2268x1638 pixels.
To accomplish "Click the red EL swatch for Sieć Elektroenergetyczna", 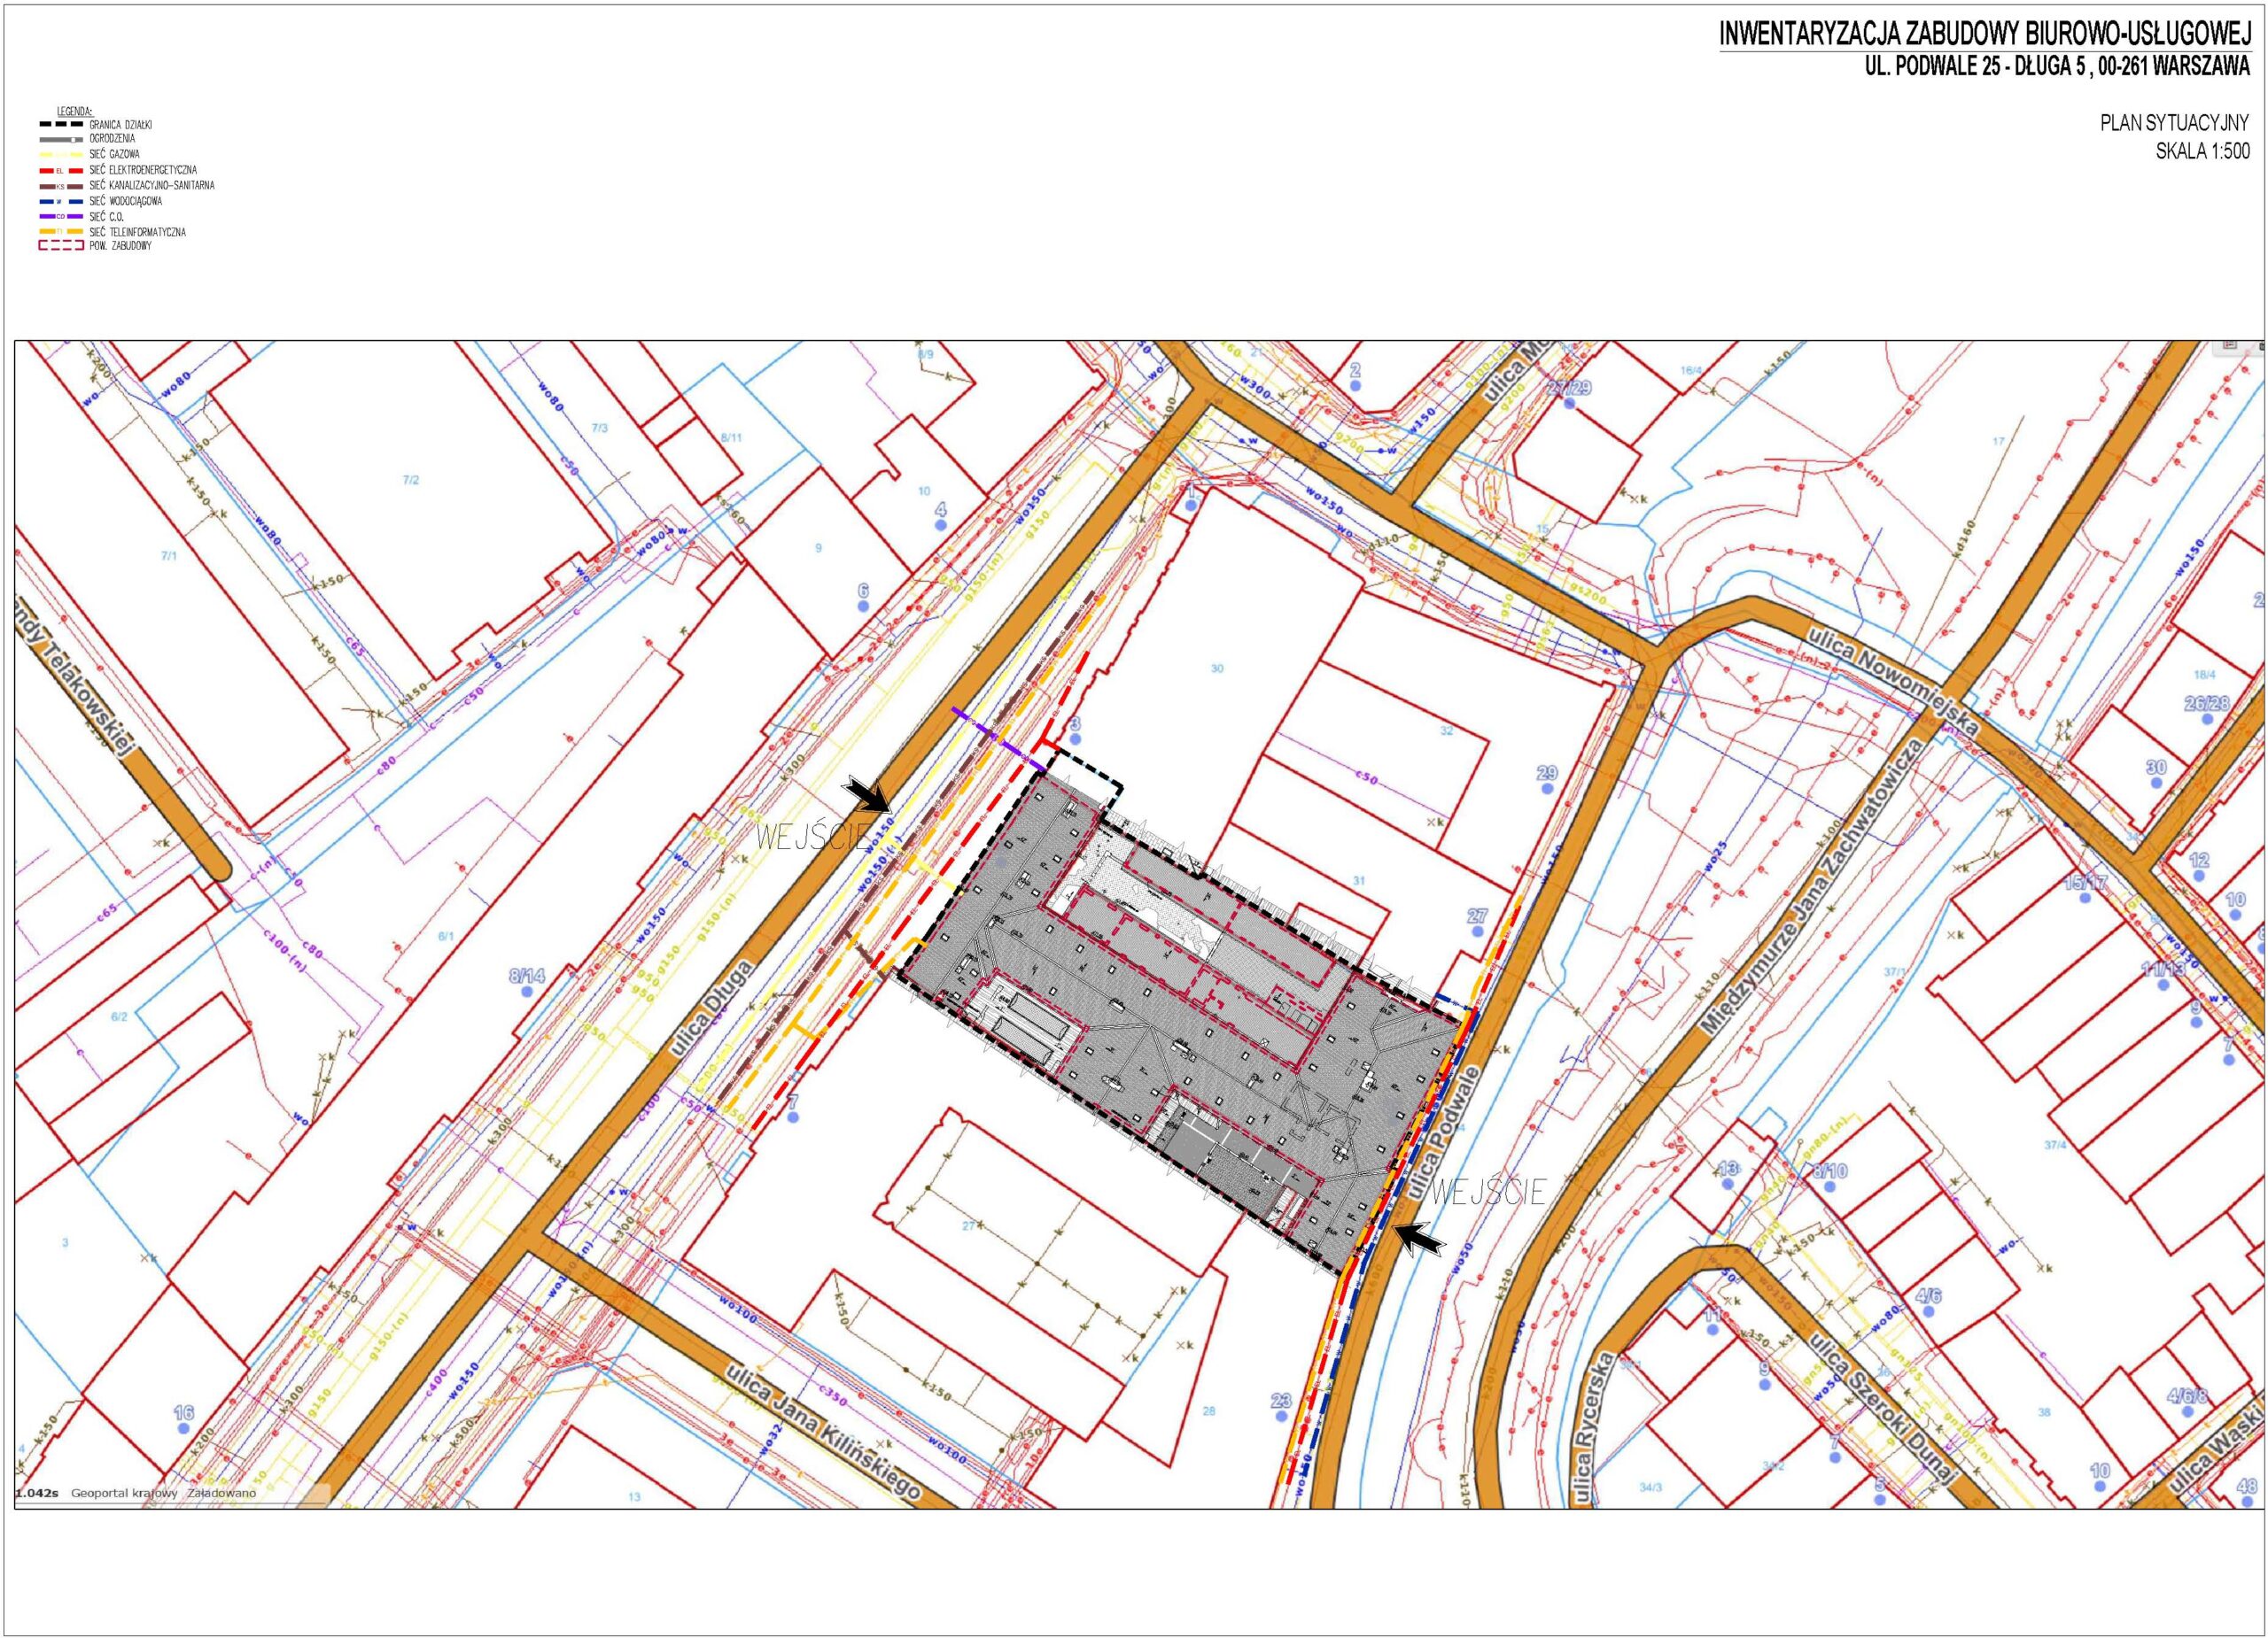I will coord(61,171).
